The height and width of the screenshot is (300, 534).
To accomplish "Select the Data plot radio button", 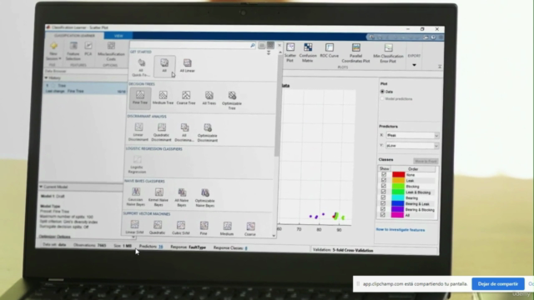I will (x=382, y=92).
